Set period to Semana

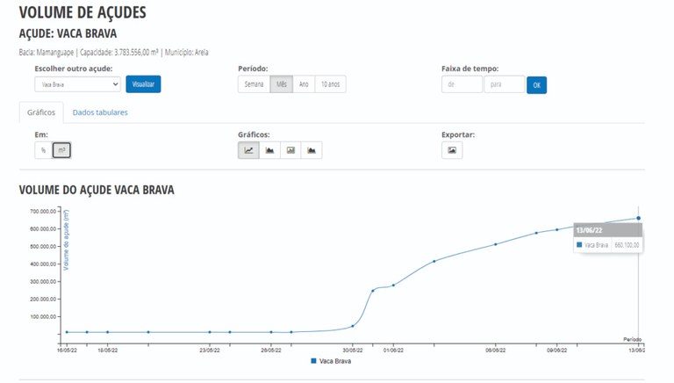254,84
